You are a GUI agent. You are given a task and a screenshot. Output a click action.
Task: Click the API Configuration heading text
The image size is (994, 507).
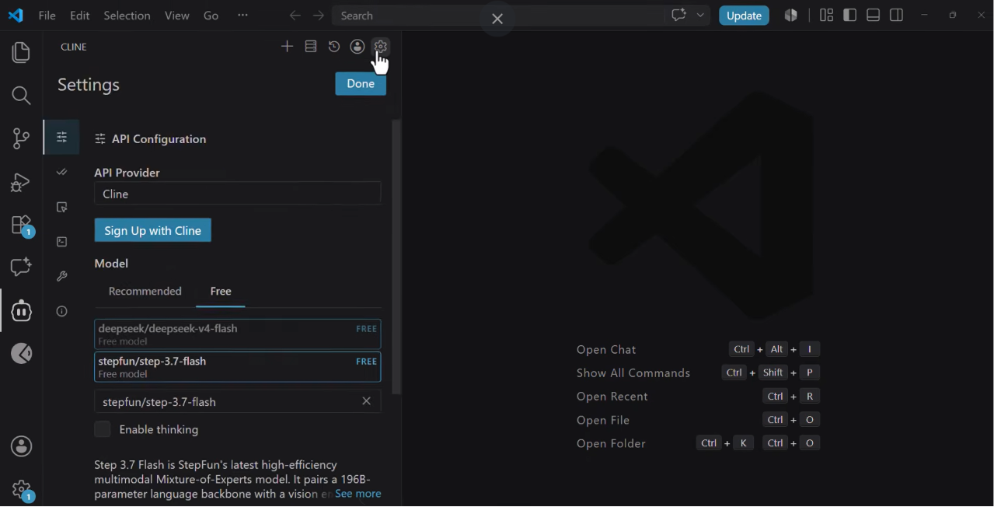(x=159, y=139)
